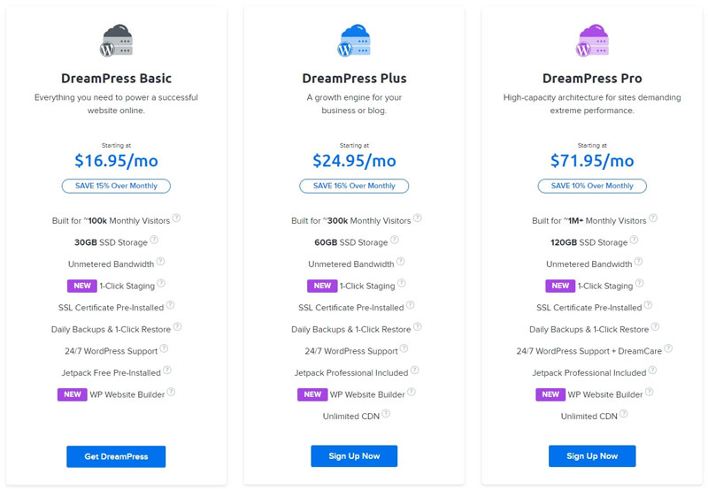Open help icon next to Pro Unmetered Bandwidth
This screenshot has width=708, height=489.
pyautogui.click(x=638, y=262)
